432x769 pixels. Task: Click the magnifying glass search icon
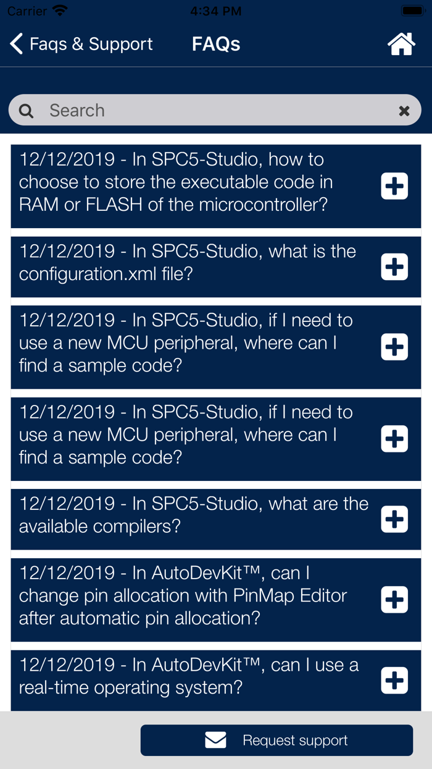tap(25, 110)
